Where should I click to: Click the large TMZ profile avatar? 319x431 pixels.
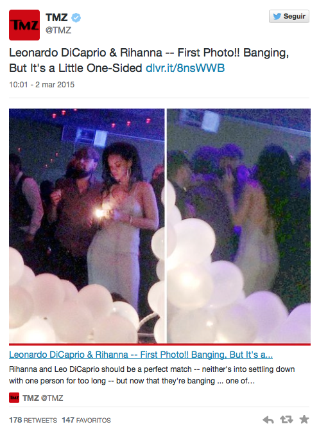(x=24, y=25)
